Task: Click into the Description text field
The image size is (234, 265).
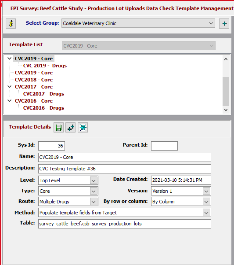Action: [x=125, y=169]
